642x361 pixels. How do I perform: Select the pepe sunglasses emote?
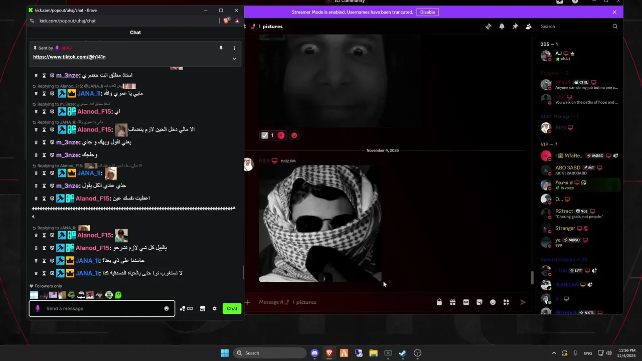(71, 295)
